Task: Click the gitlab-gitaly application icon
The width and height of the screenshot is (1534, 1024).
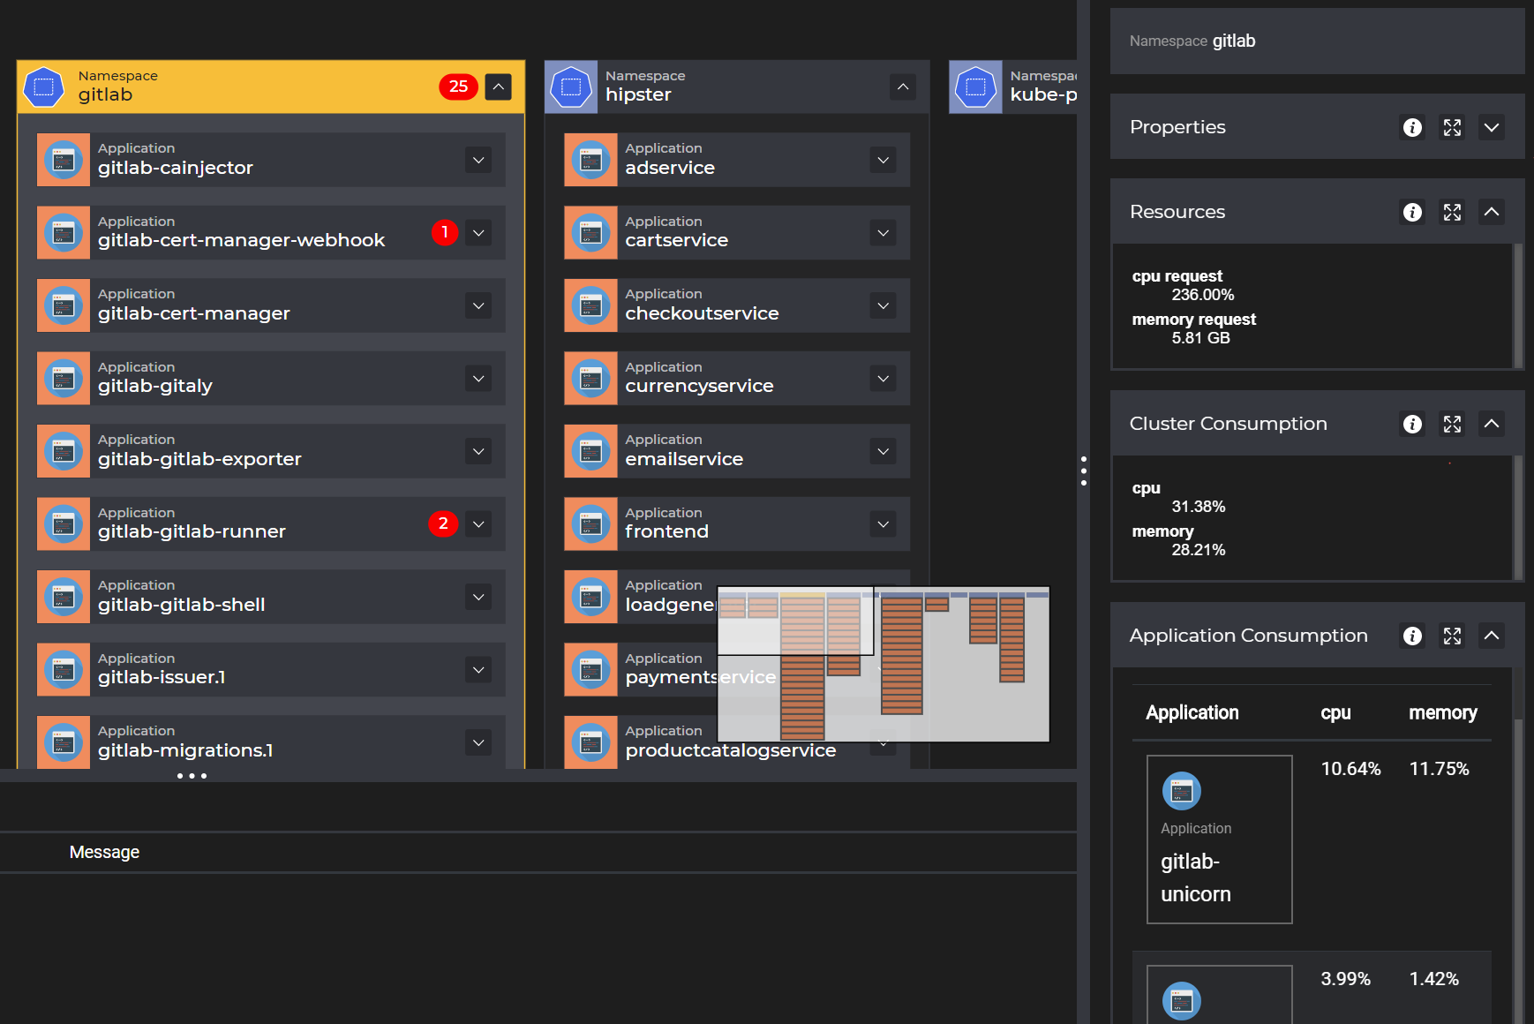Action: tap(64, 379)
